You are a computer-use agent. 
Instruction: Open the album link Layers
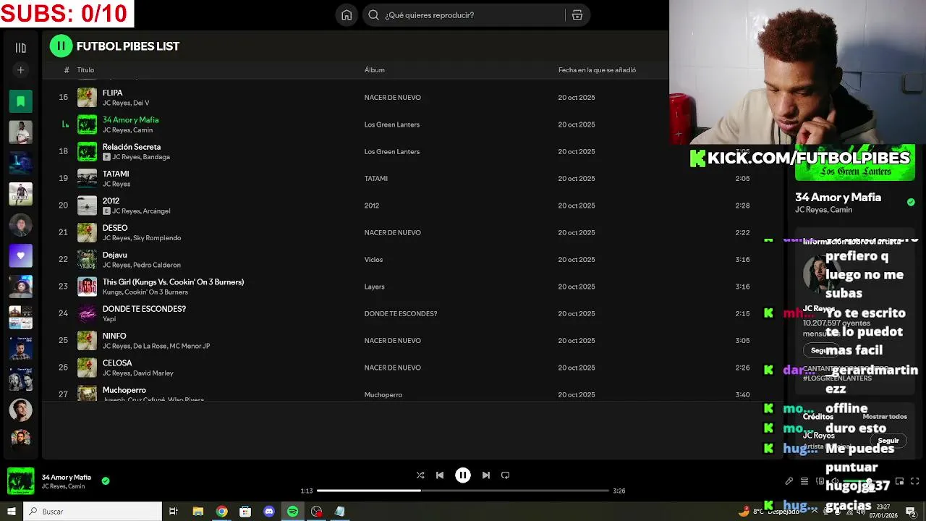click(374, 287)
